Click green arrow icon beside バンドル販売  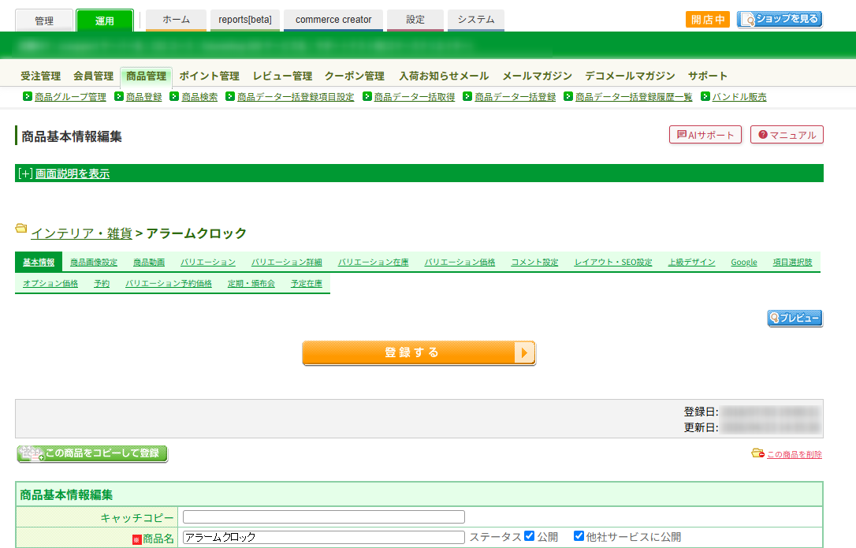point(705,96)
